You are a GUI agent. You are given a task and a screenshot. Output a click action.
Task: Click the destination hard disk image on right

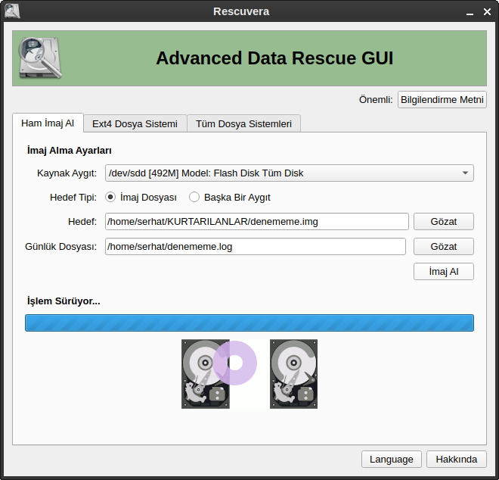pyautogui.click(x=293, y=374)
